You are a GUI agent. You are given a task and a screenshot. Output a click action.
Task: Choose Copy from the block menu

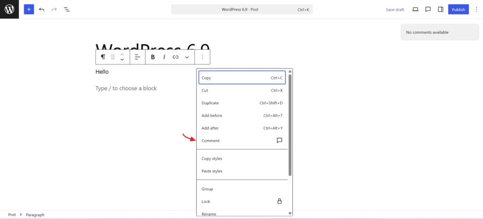[242, 78]
